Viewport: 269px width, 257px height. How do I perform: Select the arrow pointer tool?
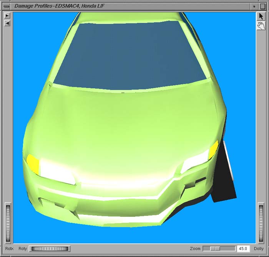[261, 16]
